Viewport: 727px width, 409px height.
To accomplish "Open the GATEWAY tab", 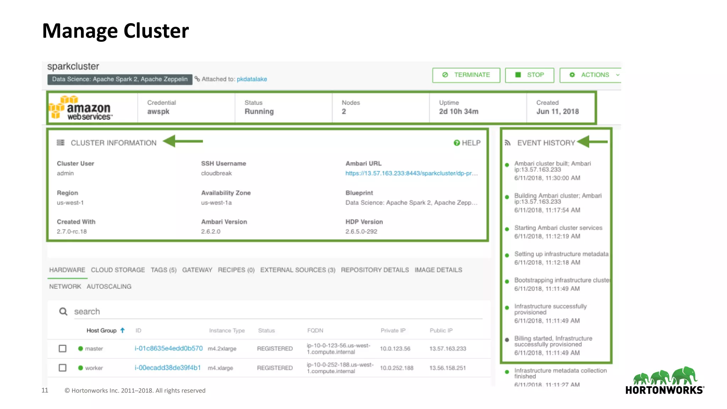I will pos(197,270).
